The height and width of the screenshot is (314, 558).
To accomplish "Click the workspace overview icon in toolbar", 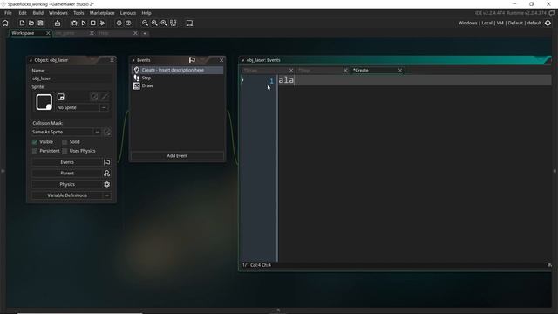I will pyautogui.click(x=174, y=24).
